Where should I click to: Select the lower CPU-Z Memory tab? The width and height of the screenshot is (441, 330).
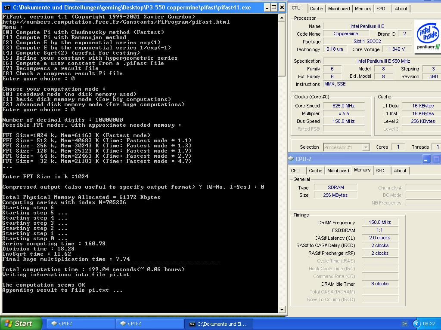362,170
